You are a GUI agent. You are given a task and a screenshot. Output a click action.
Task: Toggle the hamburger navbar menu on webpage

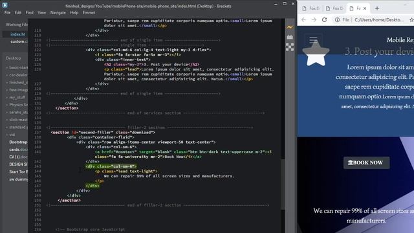[x=313, y=40]
